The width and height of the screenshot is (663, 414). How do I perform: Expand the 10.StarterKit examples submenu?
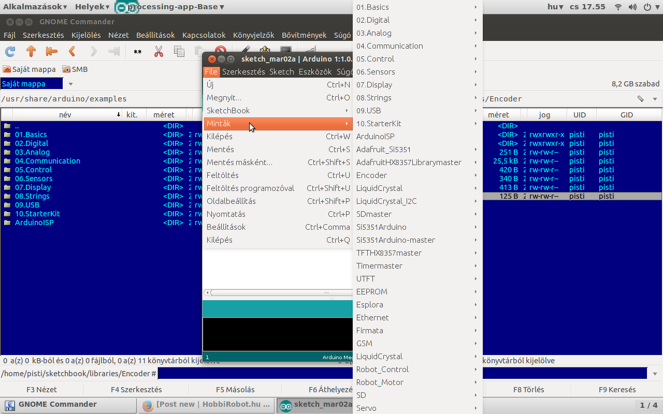point(417,124)
